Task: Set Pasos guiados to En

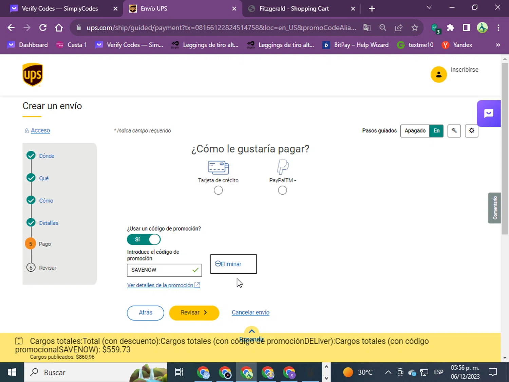Action: [x=436, y=131]
